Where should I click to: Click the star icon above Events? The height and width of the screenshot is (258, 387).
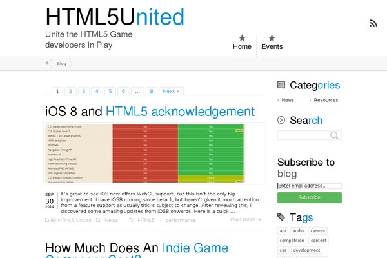click(272, 38)
